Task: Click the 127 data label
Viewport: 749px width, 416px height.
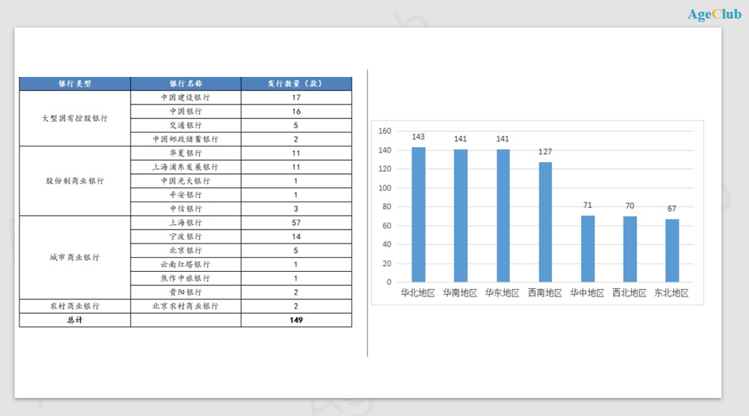Action: click(x=545, y=152)
